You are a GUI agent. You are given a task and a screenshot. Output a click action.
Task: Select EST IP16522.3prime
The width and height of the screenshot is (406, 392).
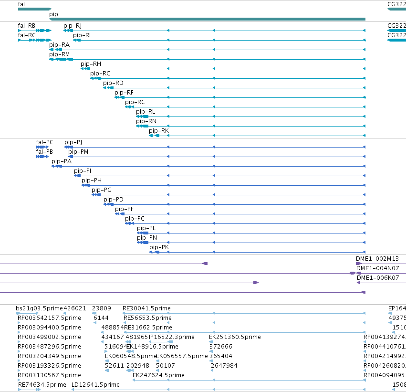(172, 338)
